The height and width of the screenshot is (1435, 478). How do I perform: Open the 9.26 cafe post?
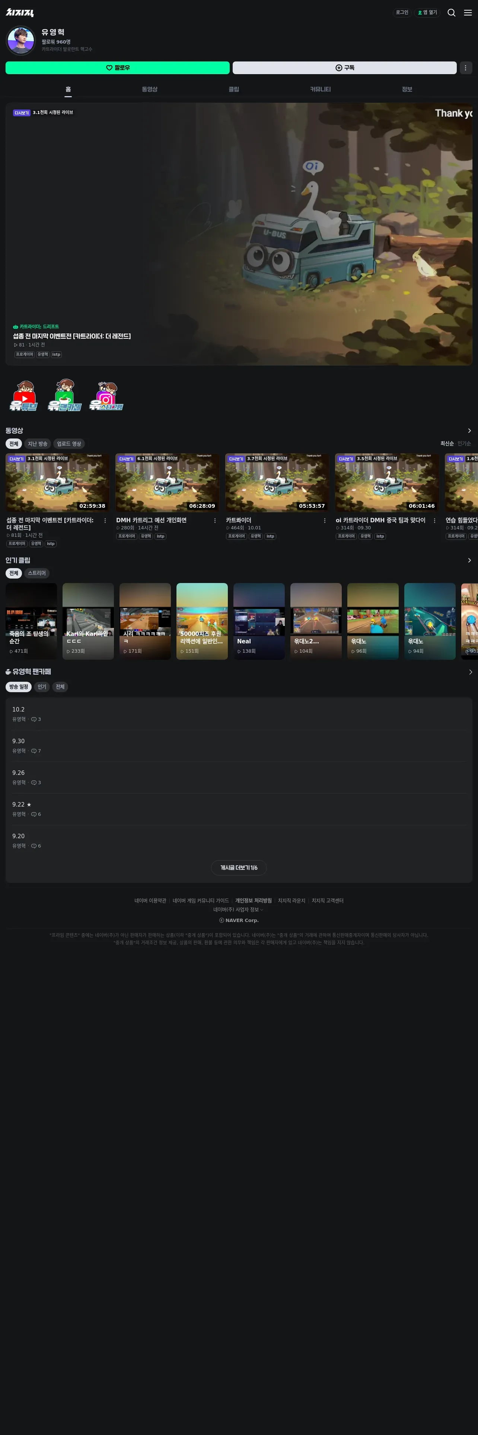(239, 777)
